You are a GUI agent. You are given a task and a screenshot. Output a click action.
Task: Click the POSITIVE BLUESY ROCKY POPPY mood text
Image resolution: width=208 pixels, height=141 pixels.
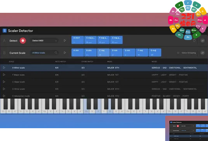click(x=170, y=96)
